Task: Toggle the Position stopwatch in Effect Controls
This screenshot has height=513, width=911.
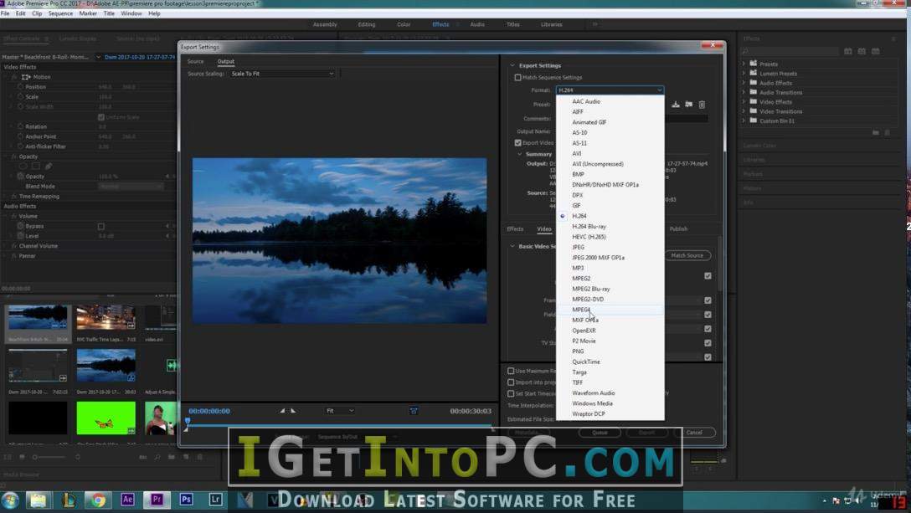Action: [20, 86]
